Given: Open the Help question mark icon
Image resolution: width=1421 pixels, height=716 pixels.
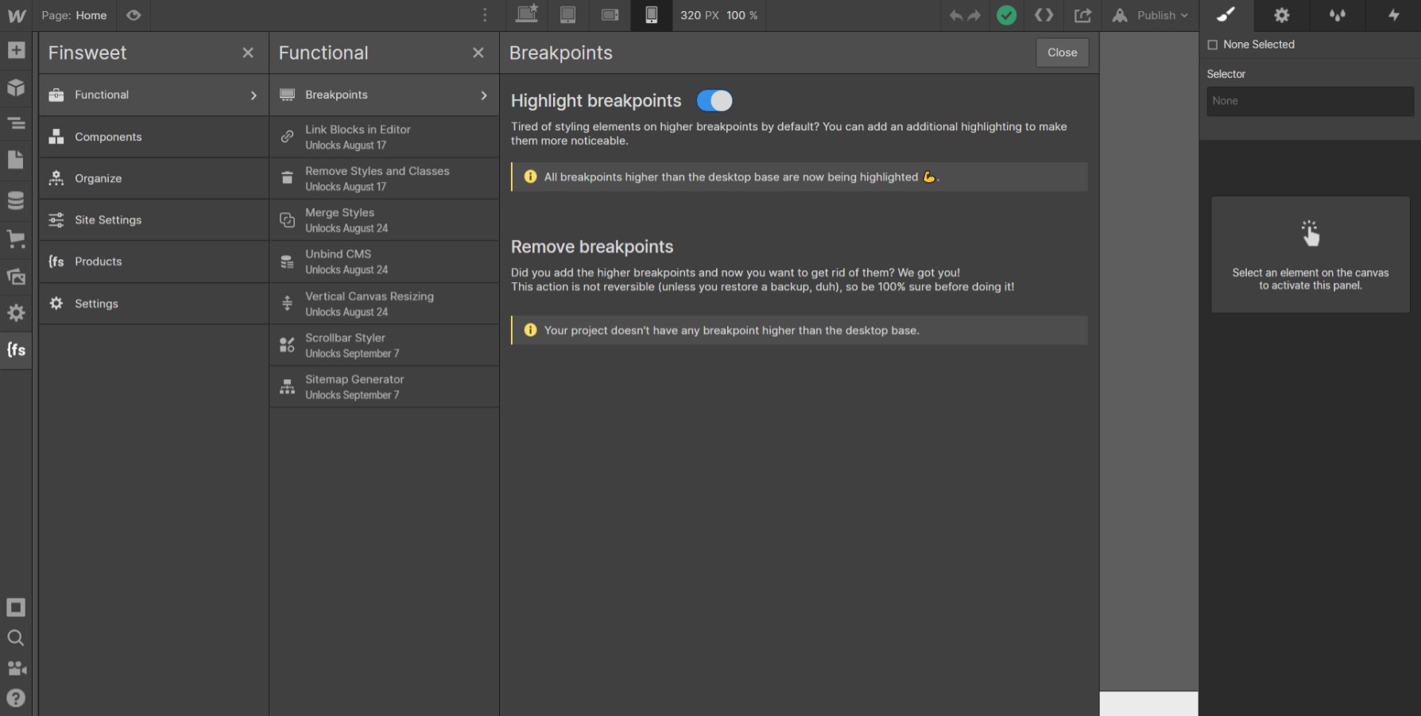Looking at the screenshot, I should point(16,698).
